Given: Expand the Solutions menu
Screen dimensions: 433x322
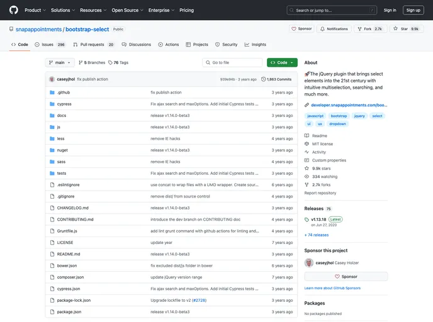Looking at the screenshot, I should pos(63,10).
